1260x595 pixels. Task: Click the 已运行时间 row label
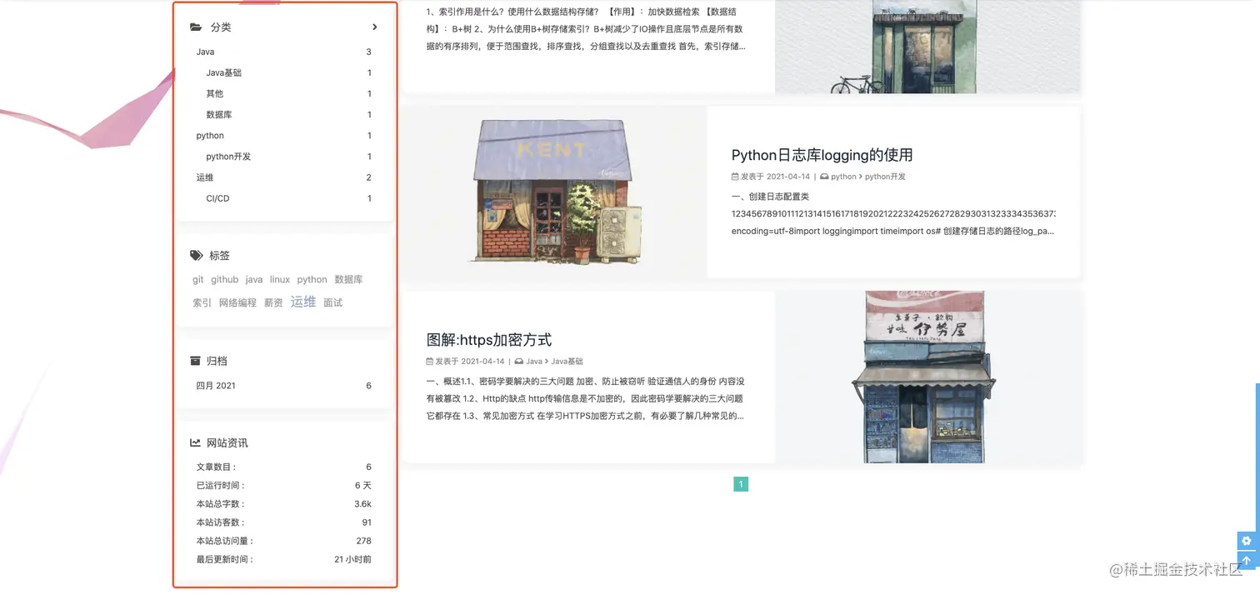(x=221, y=486)
